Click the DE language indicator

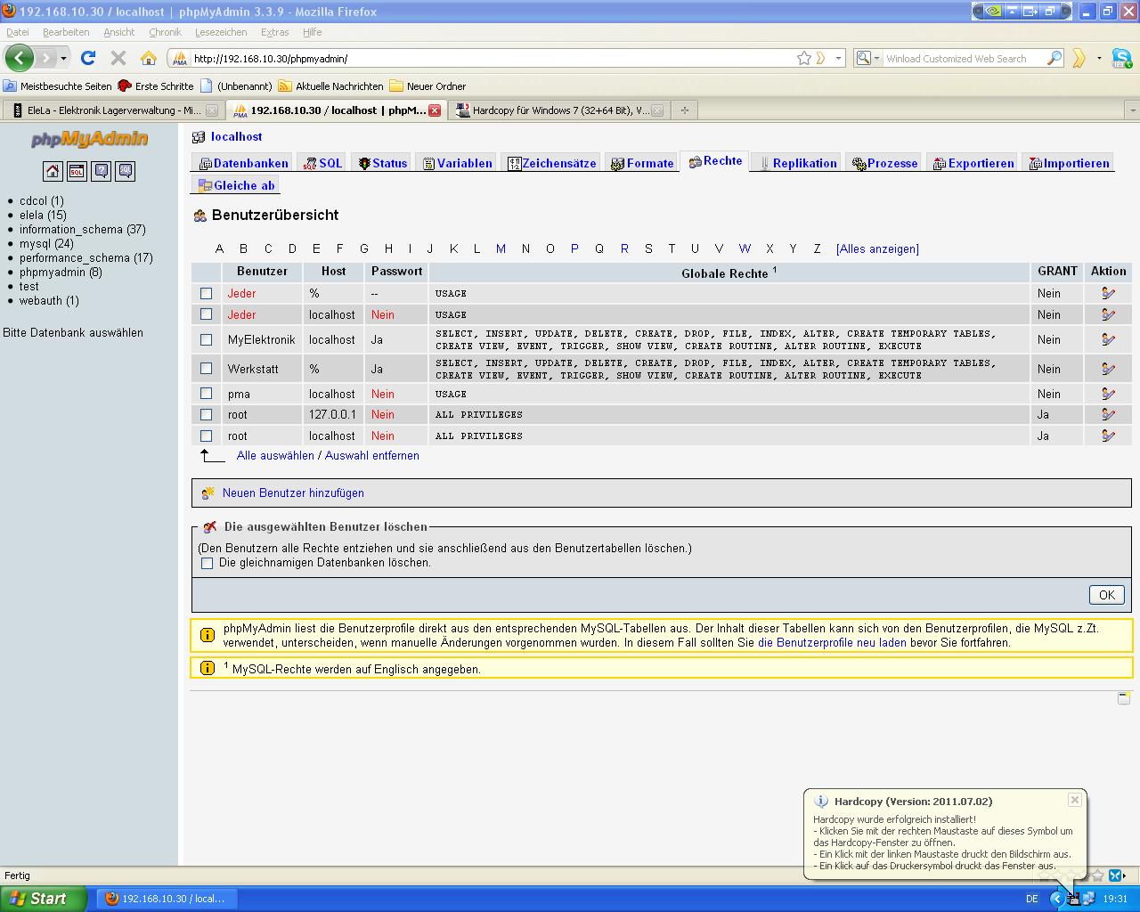1031,899
